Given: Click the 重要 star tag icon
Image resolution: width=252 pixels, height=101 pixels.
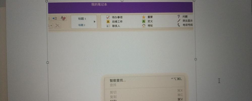Looking at the screenshot, I should [x=144, y=17].
